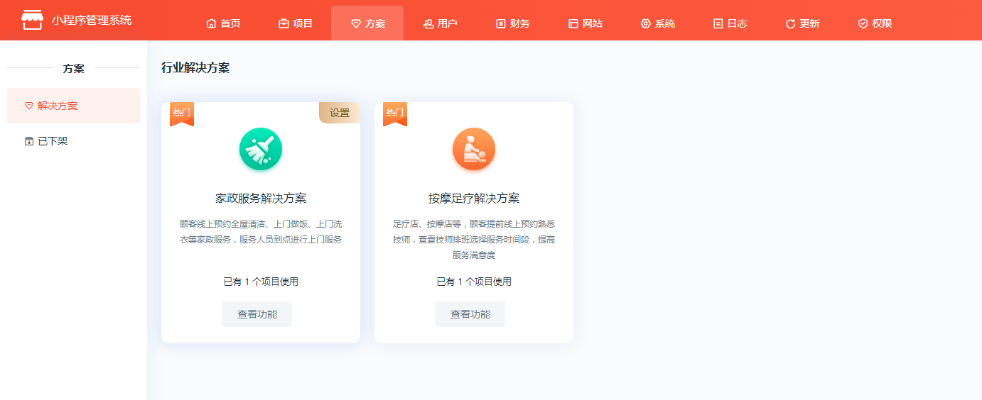Click the refresh icon beside 更新

pos(791,23)
